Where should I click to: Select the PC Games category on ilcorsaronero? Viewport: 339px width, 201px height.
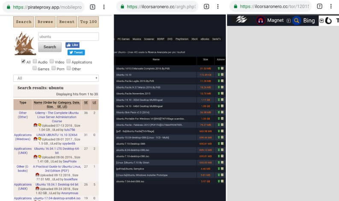[124, 39]
